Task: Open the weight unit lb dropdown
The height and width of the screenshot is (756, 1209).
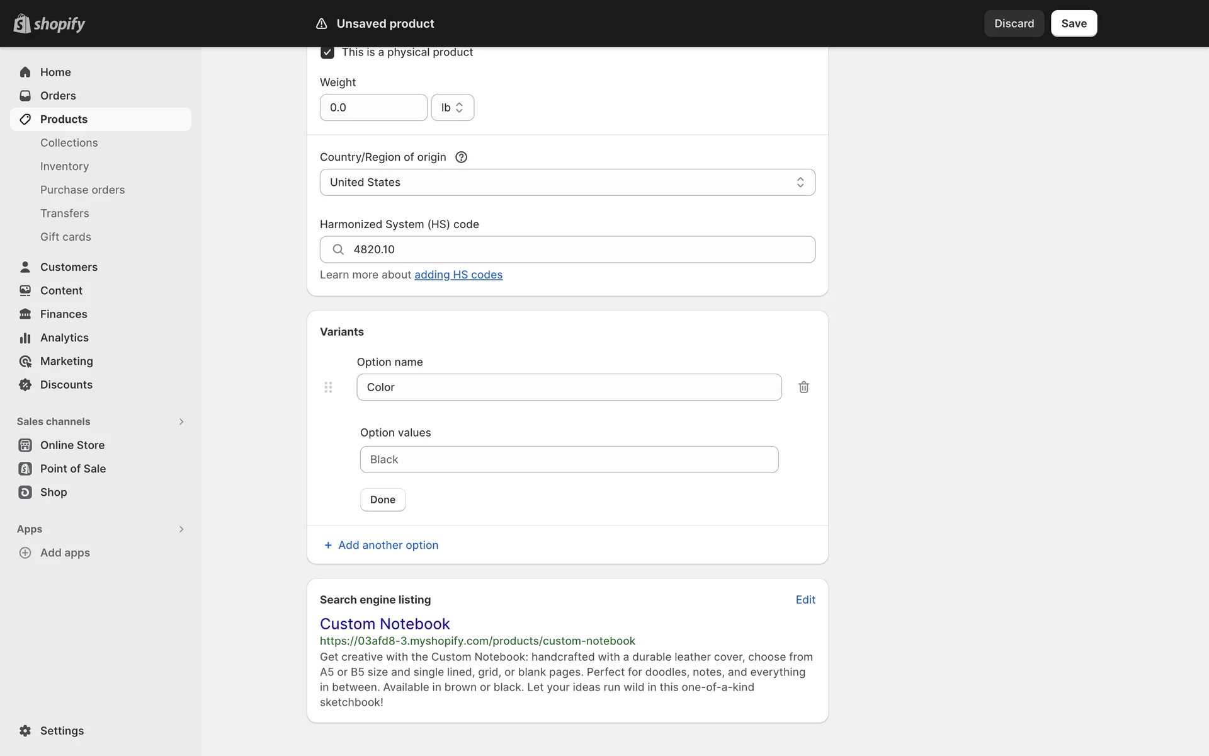Action: tap(452, 108)
